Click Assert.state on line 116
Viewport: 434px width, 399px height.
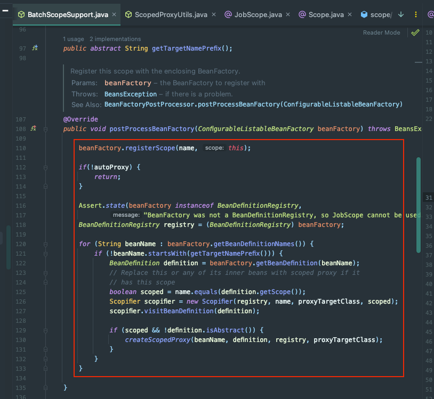[x=102, y=206]
